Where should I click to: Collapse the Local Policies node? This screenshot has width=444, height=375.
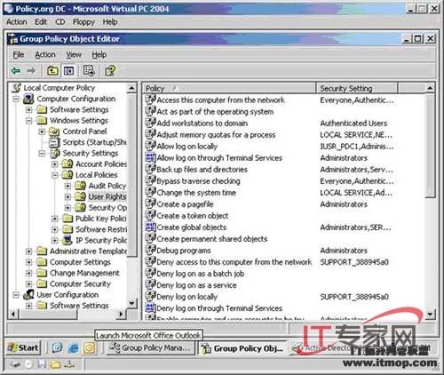55,175
